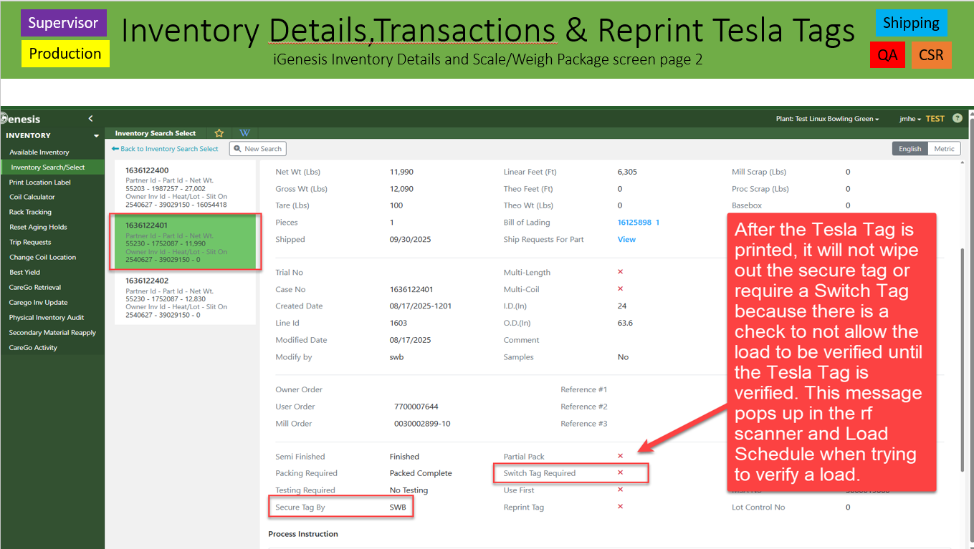Open Carego Inv Update
The width and height of the screenshot is (974, 549).
pyautogui.click(x=38, y=302)
